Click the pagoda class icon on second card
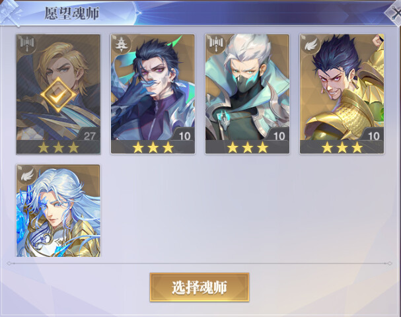 (121, 44)
